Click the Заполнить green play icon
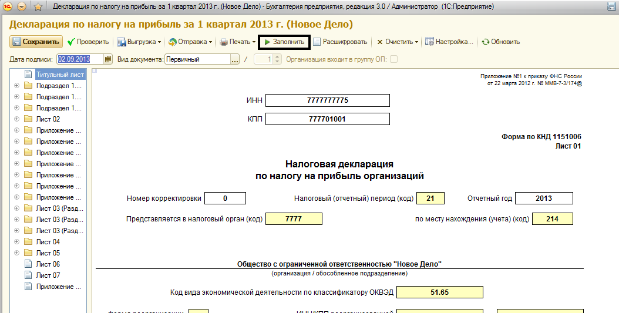Image resolution: width=619 pixels, height=313 pixels. (267, 42)
